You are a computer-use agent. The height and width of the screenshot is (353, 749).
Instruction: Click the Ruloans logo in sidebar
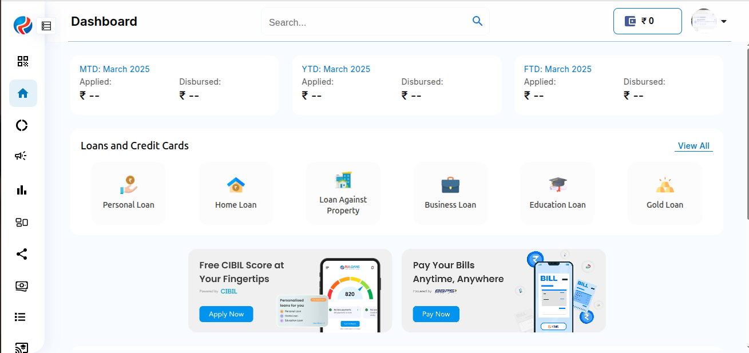(23, 25)
